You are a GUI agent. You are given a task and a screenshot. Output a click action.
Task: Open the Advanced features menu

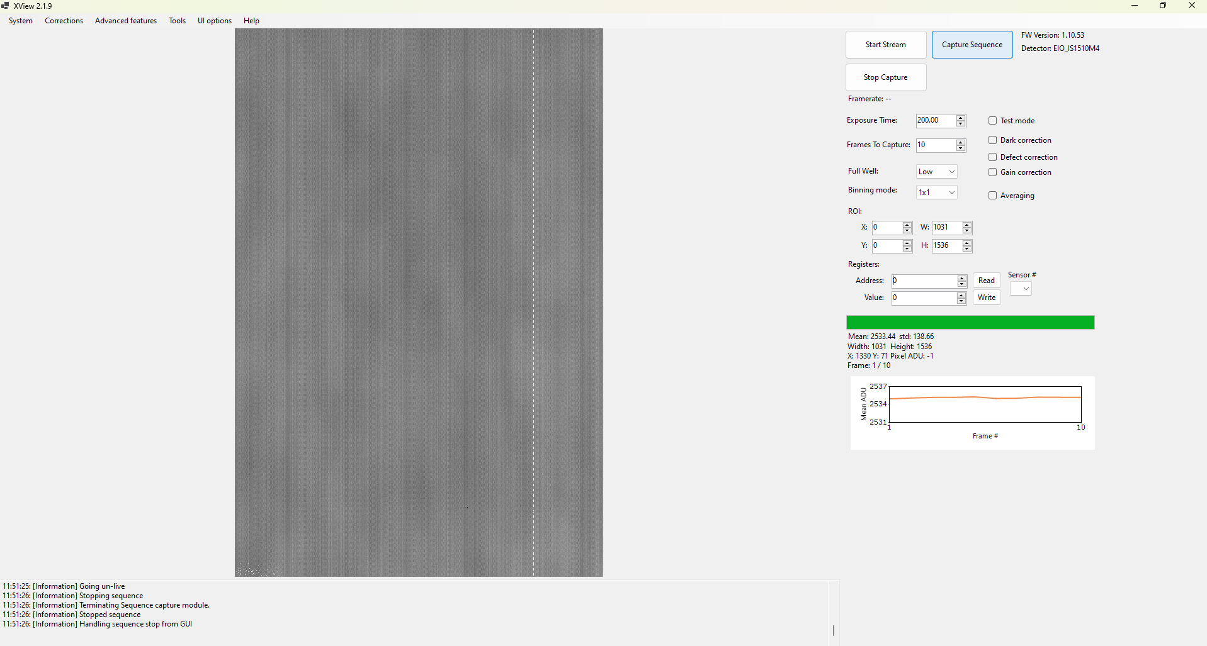pyautogui.click(x=126, y=21)
